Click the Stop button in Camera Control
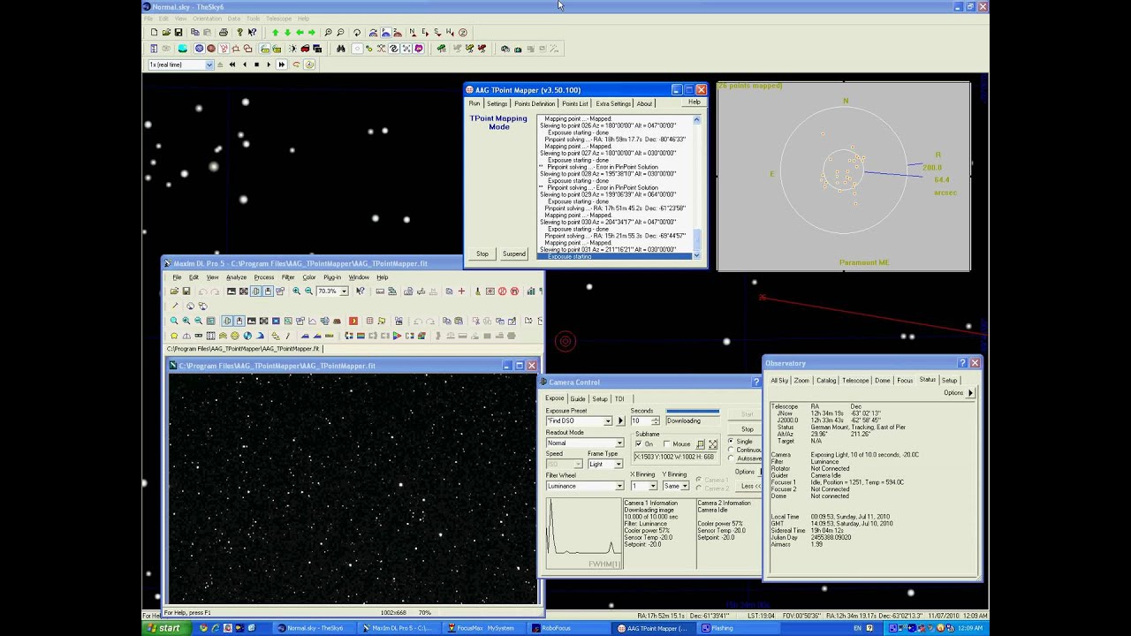Screen dimensions: 1131x636 pyautogui.click(x=747, y=429)
